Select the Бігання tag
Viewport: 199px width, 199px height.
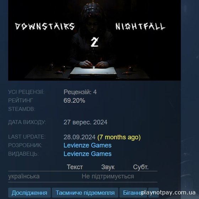tap(133, 193)
